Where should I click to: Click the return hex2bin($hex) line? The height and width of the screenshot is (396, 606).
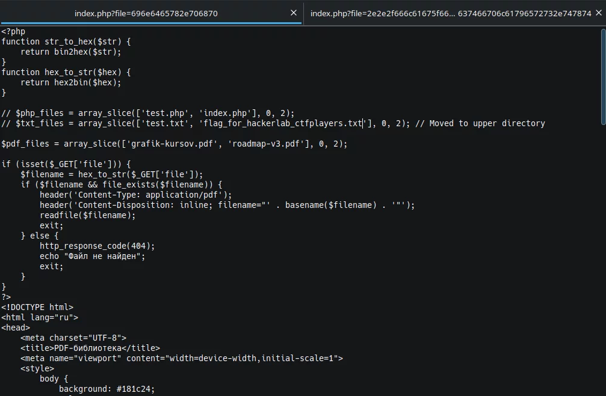(70, 82)
